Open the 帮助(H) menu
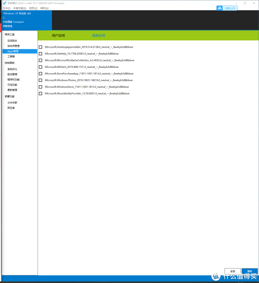 (45, 8)
